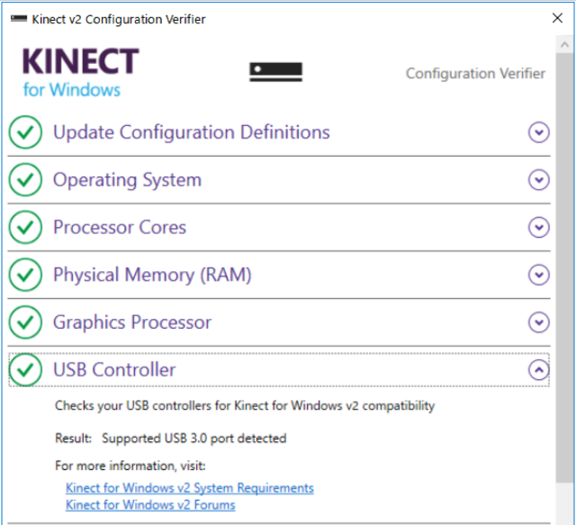Click the green checkmark beside Processor Cores
The width and height of the screenshot is (576, 525).
[25, 227]
